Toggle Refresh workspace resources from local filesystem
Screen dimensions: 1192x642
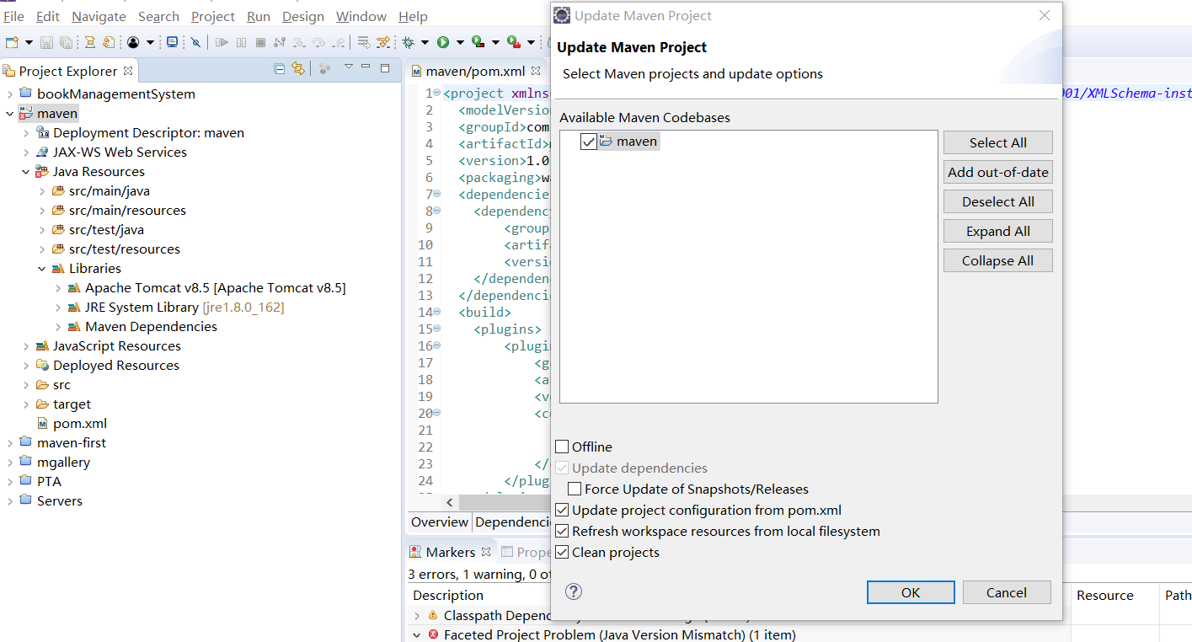(x=562, y=531)
